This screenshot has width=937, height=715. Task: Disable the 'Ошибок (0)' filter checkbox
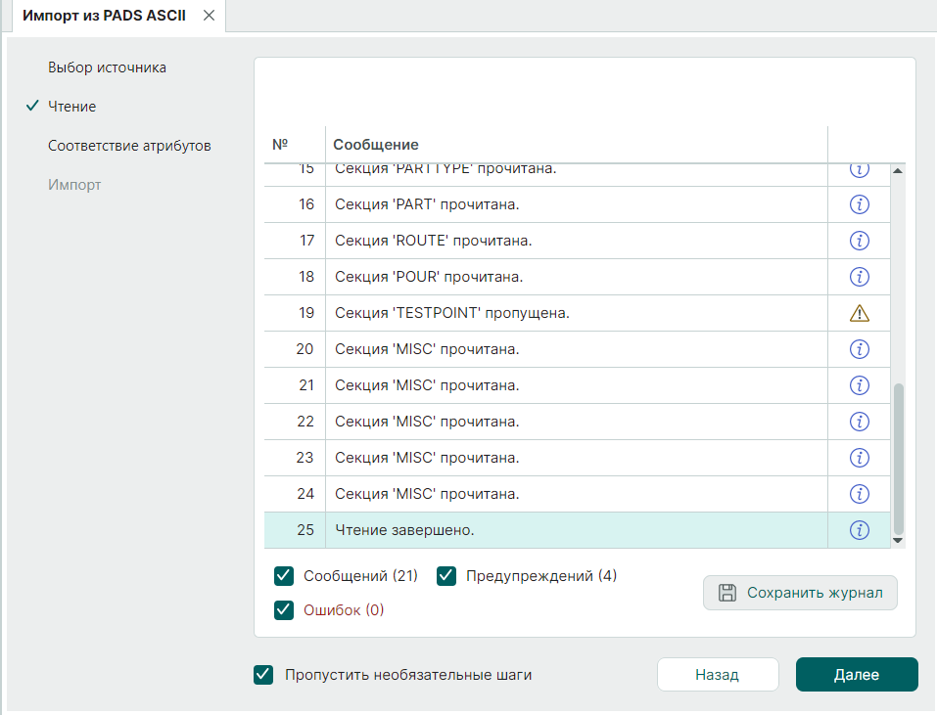click(x=285, y=610)
